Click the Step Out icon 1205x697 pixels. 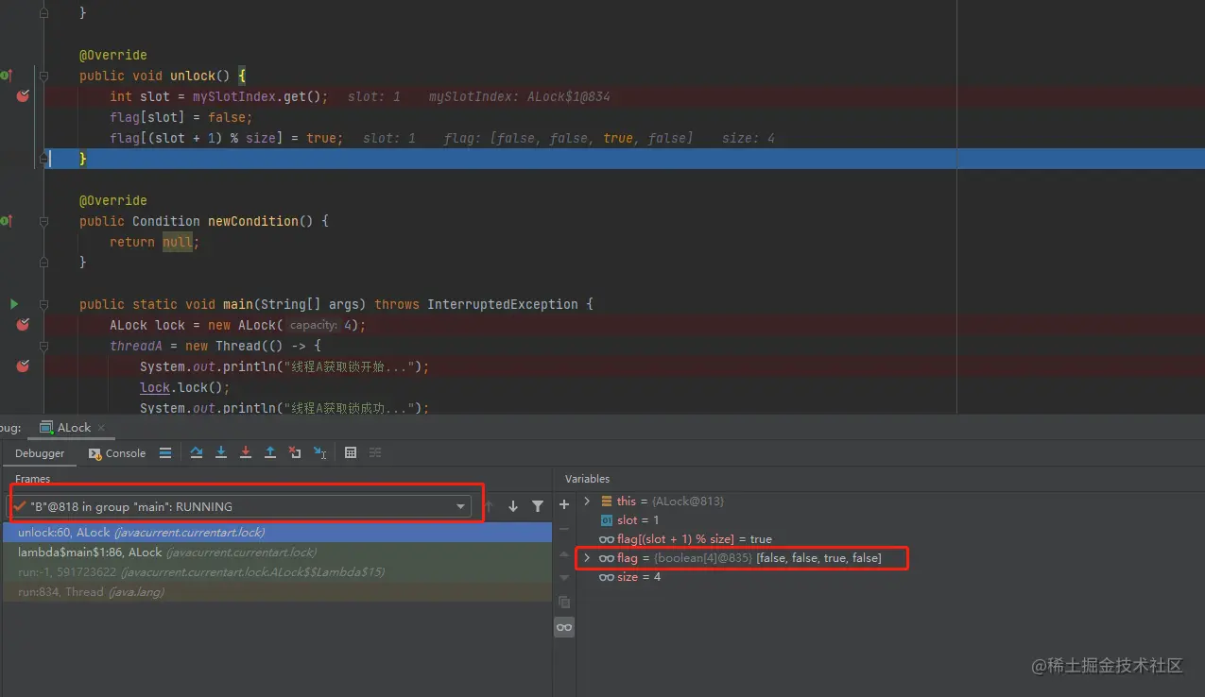tap(270, 453)
